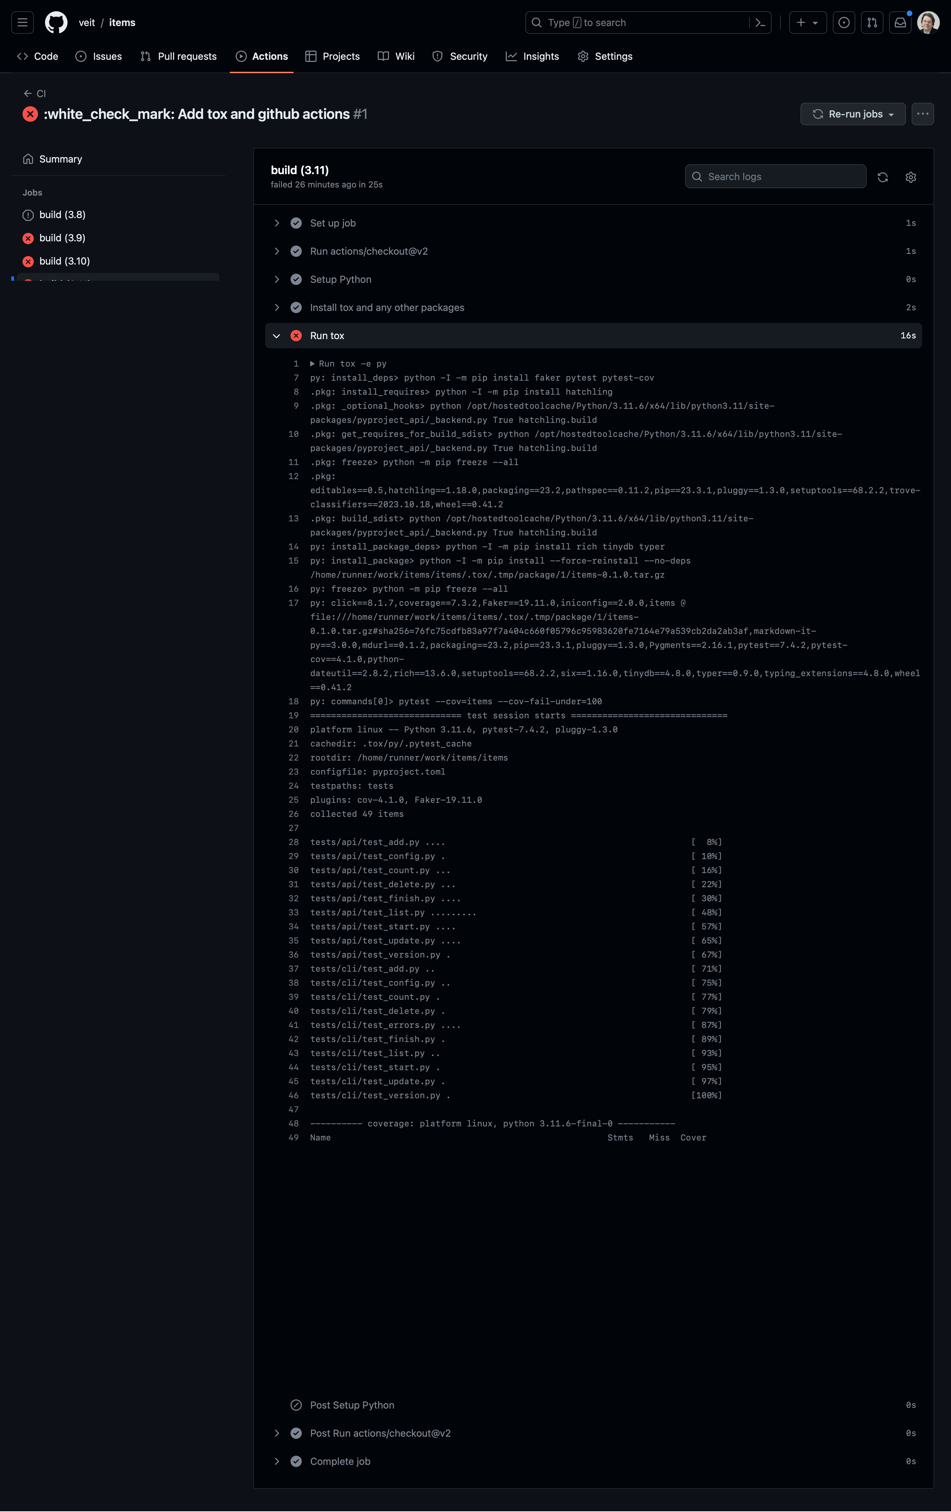Expand Install tox and other packages step

[x=593, y=308]
